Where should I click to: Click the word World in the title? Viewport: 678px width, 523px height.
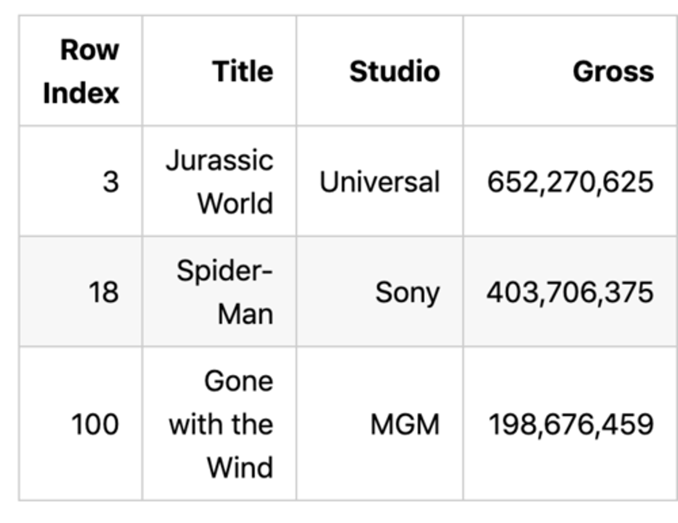(235, 203)
